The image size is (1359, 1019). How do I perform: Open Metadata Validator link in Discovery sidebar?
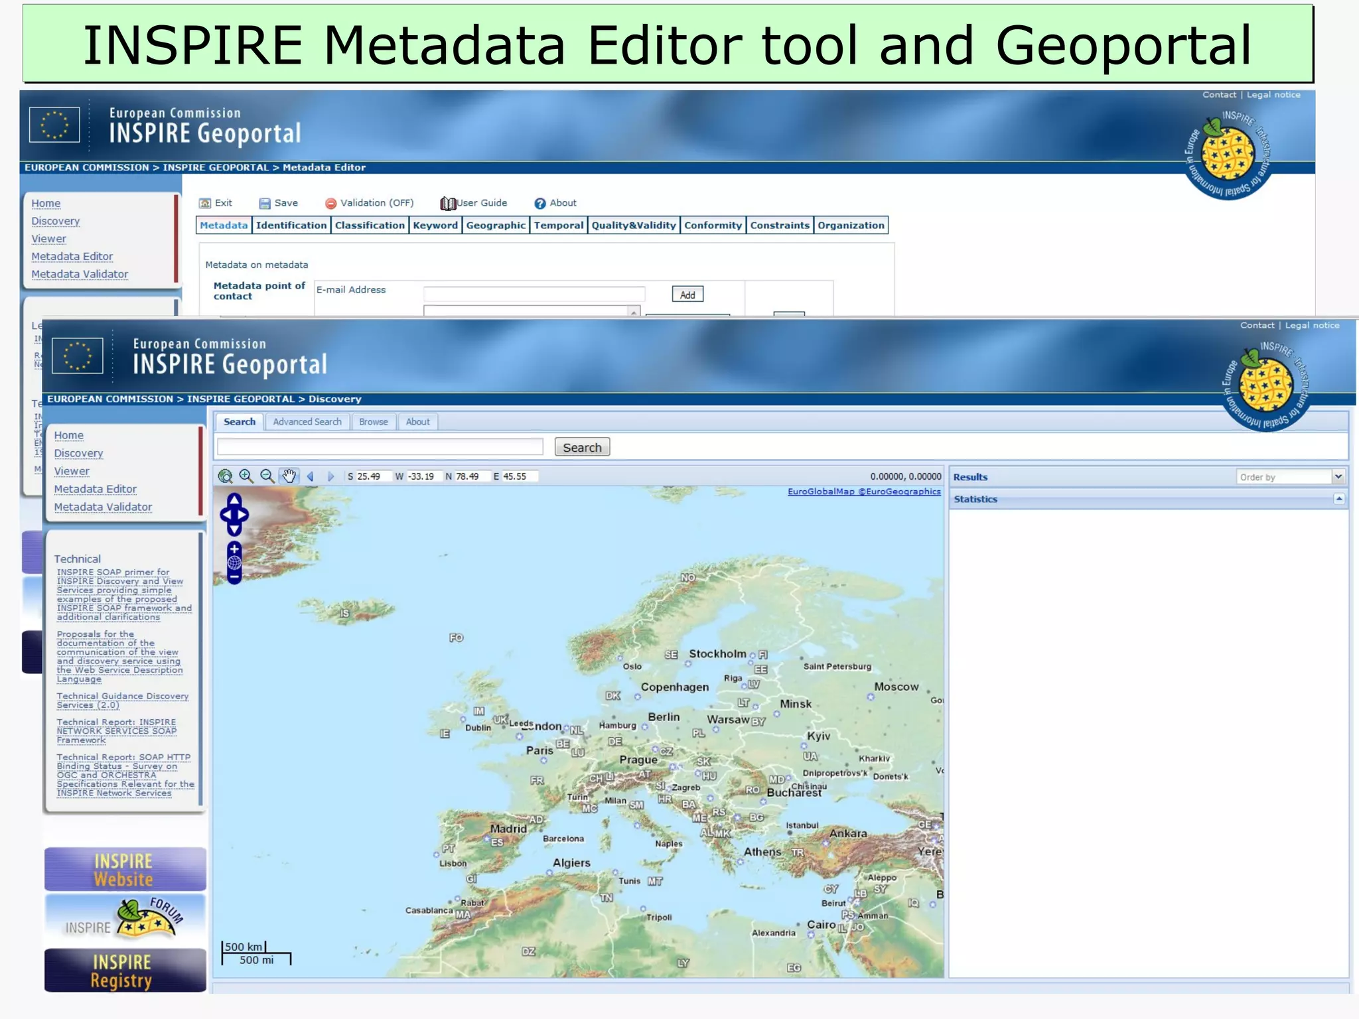point(103,507)
